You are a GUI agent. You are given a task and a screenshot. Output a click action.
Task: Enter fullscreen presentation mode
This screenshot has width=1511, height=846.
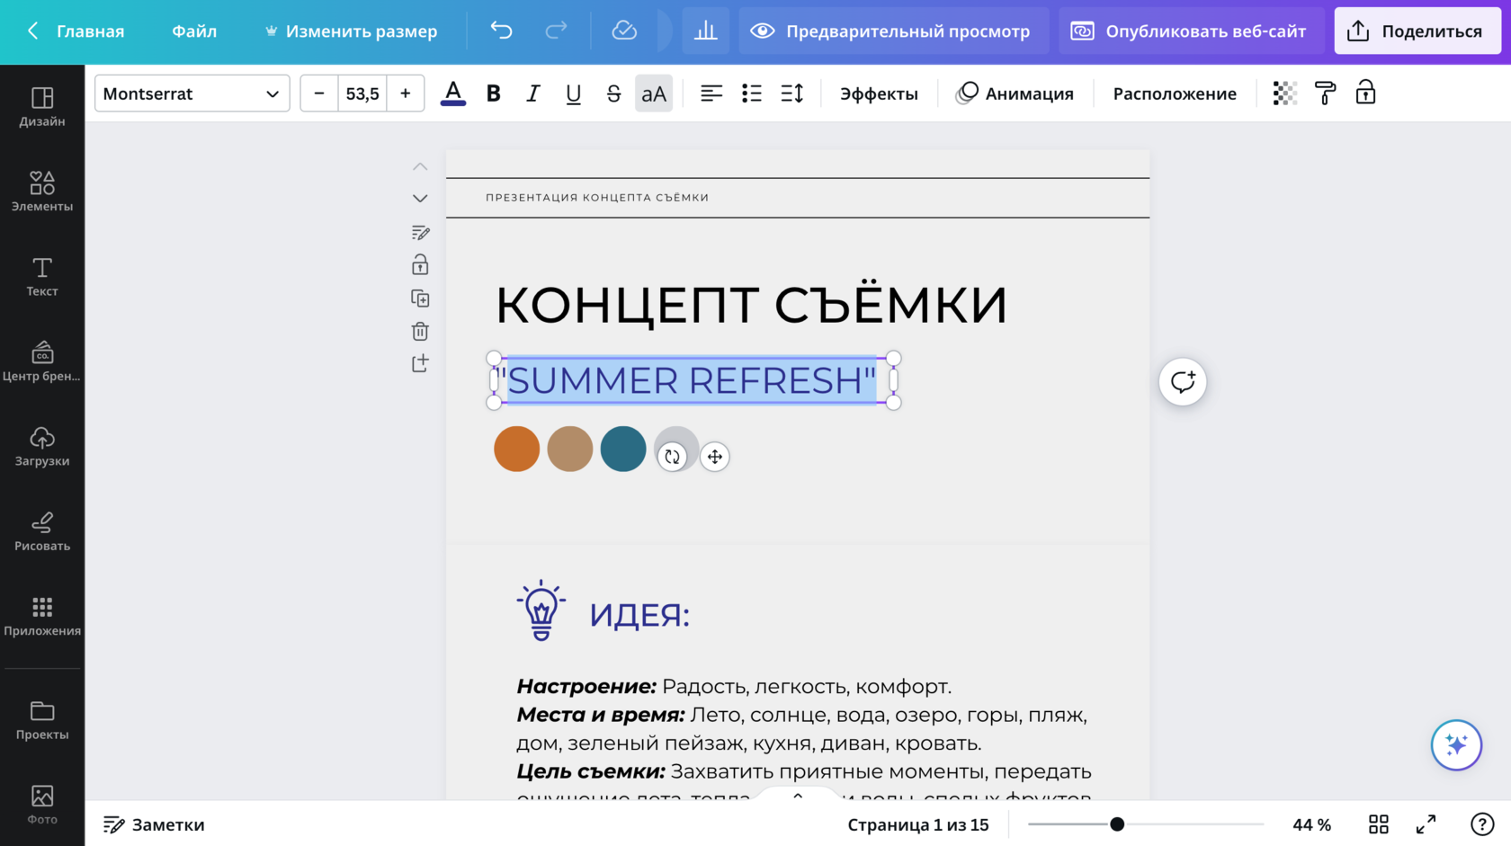pos(1426,824)
